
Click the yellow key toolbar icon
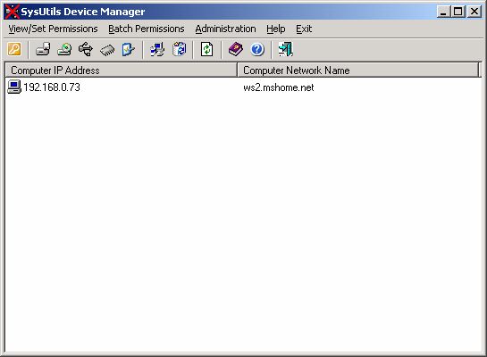pos(14,49)
